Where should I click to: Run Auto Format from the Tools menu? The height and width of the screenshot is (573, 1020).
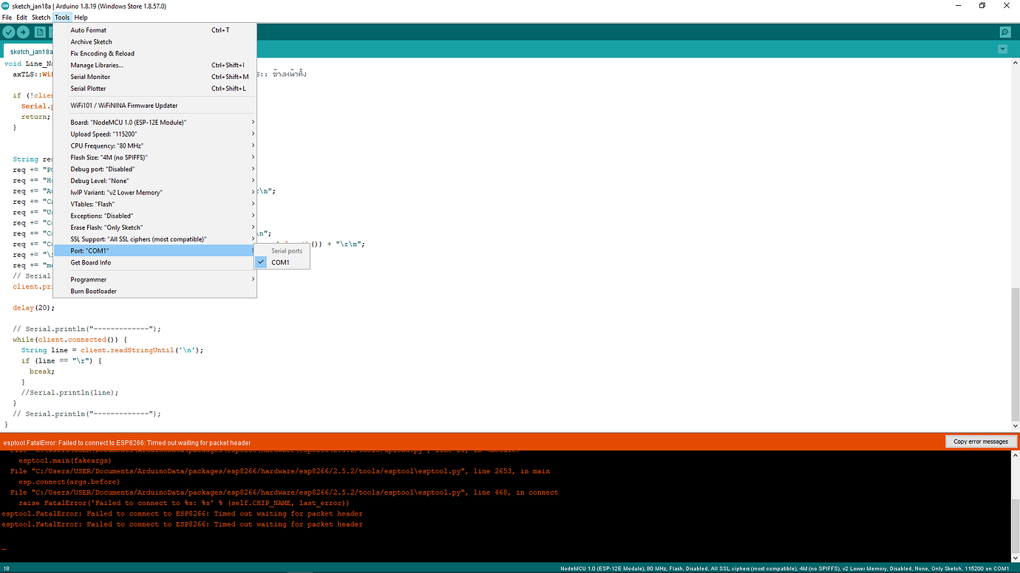(88, 30)
